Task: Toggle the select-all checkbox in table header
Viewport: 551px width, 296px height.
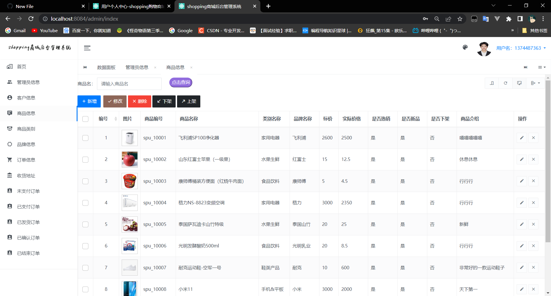Action: click(85, 119)
